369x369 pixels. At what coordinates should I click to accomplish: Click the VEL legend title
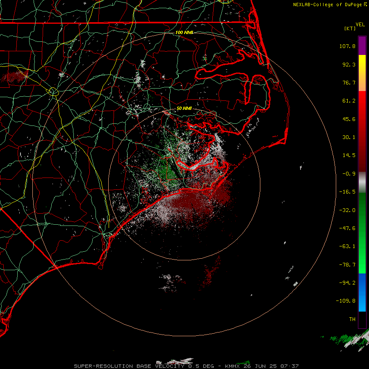point(360,25)
